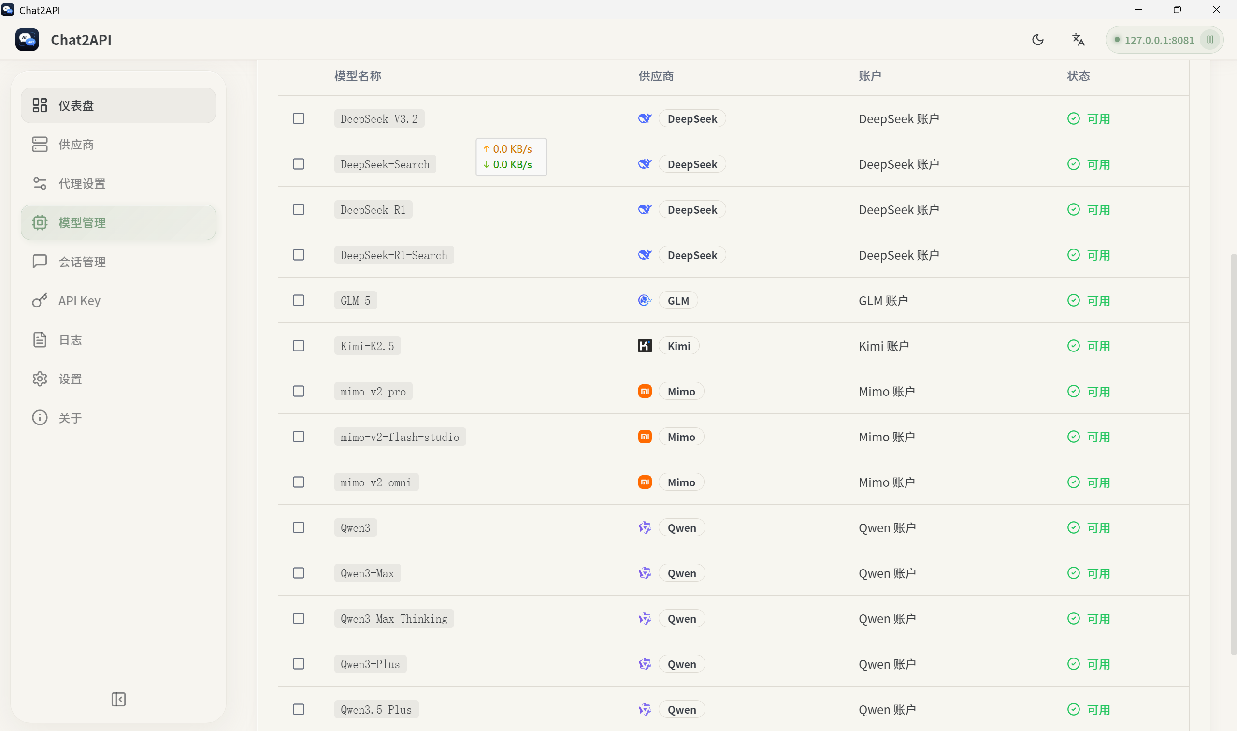This screenshot has width=1237, height=731.
Task: Select the DeepSeek-Search model checkbox
Action: coord(299,164)
